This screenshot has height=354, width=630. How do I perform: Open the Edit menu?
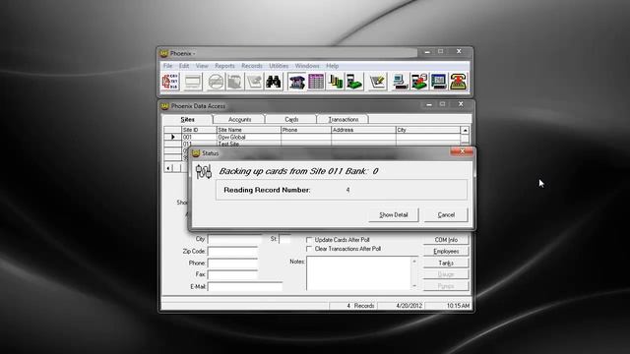pyautogui.click(x=184, y=66)
